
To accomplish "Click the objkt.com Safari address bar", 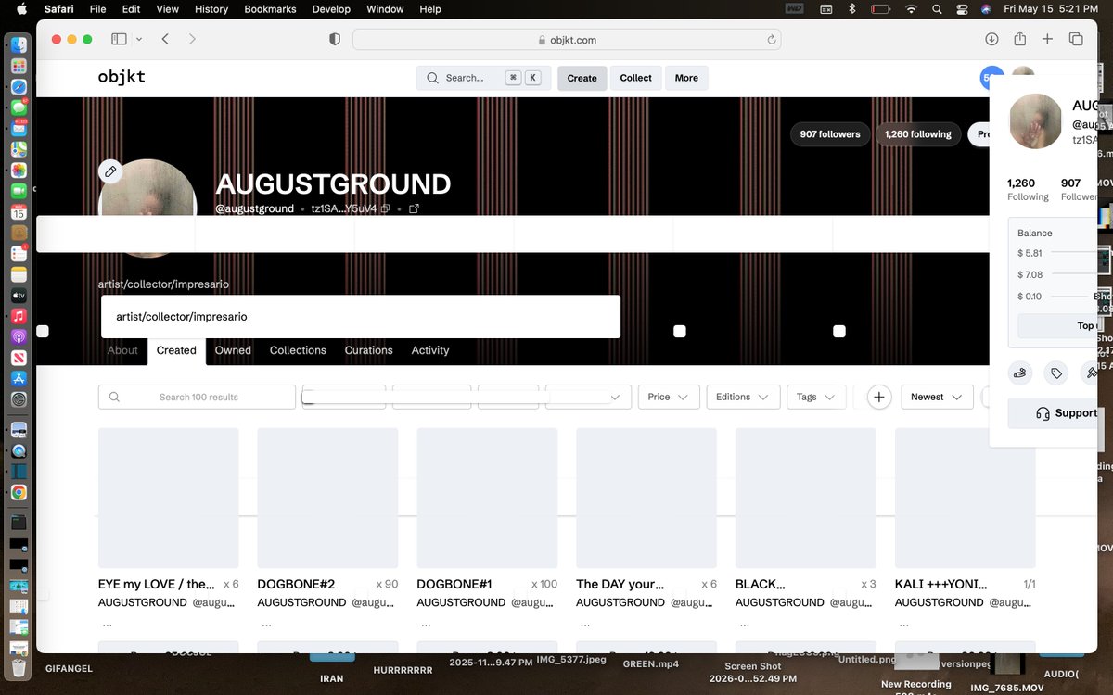I will pyautogui.click(x=567, y=40).
